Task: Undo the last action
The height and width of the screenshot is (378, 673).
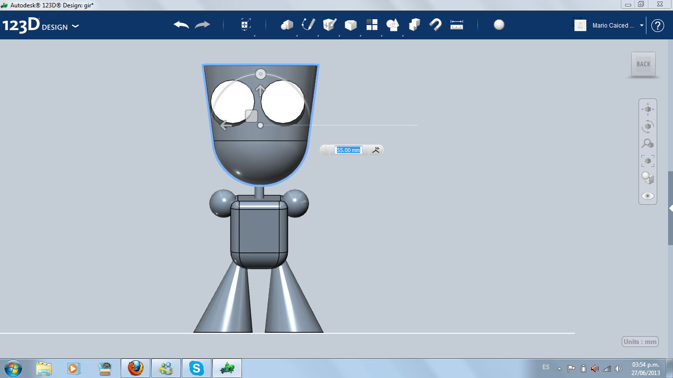Action: pos(181,25)
